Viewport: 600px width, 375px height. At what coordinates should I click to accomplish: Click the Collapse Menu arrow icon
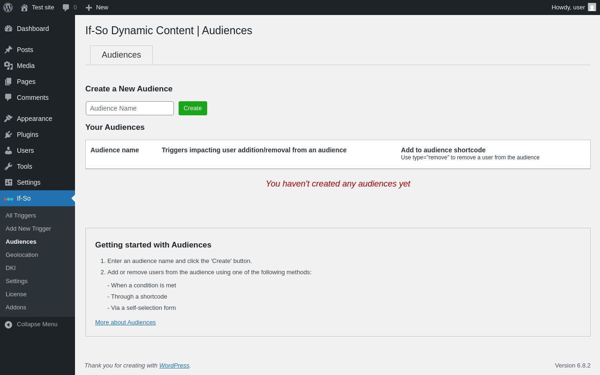pyautogui.click(x=8, y=324)
